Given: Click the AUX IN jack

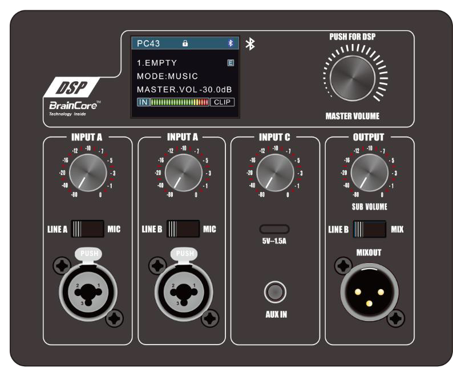Looking at the screenshot, I should [274, 293].
